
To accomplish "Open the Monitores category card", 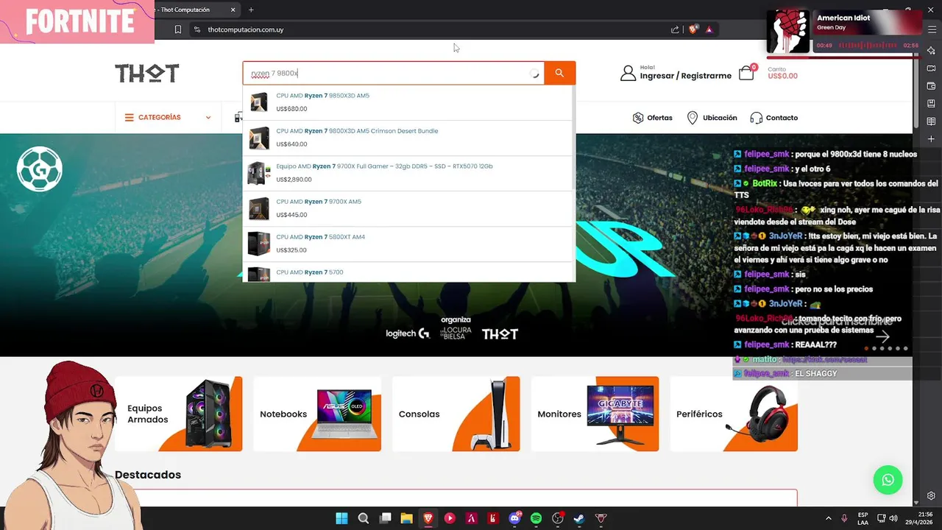I will (x=595, y=414).
